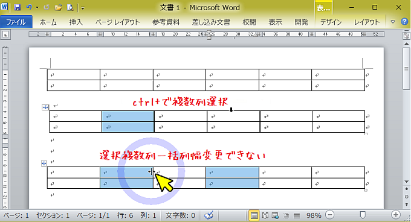Click the resize handle of the bottom table

[x=366, y=190]
